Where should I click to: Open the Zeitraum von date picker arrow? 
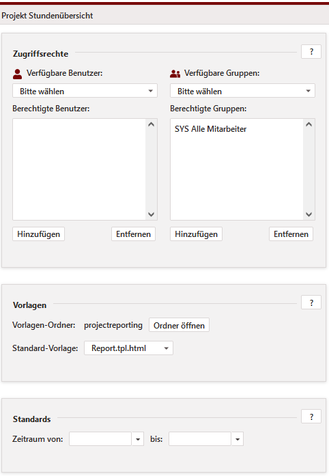click(138, 439)
